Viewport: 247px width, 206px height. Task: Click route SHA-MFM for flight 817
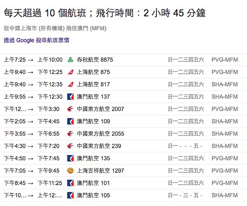[225, 84]
